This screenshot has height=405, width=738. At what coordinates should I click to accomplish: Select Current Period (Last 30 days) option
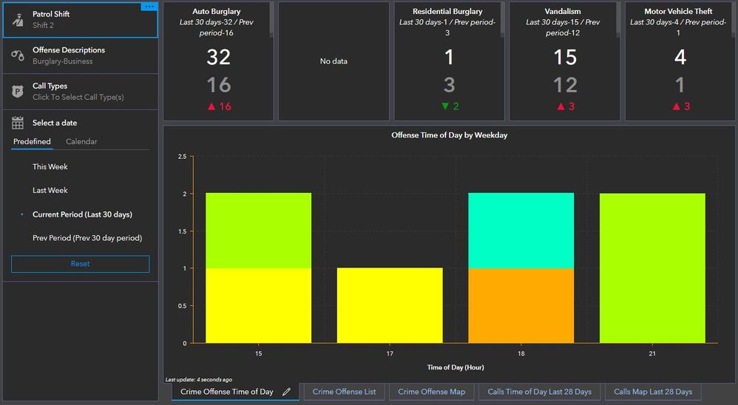click(82, 214)
